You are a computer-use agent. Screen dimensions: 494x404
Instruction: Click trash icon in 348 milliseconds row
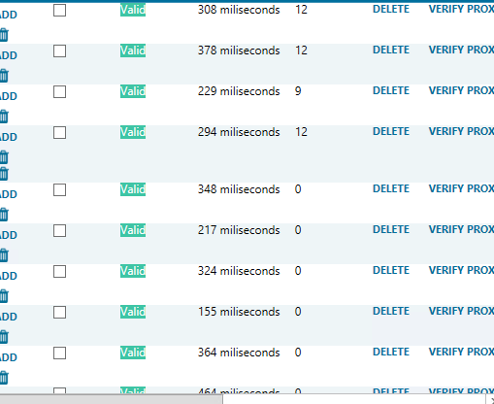click(4, 215)
